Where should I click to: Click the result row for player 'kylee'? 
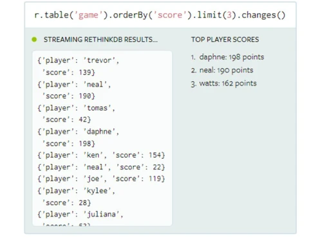(x=76, y=191)
